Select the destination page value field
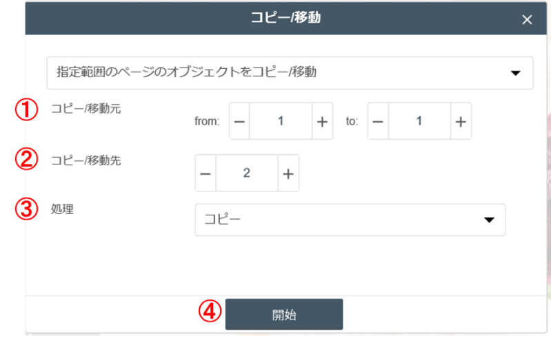Viewport: 551px width, 338px height. pyautogui.click(x=247, y=173)
